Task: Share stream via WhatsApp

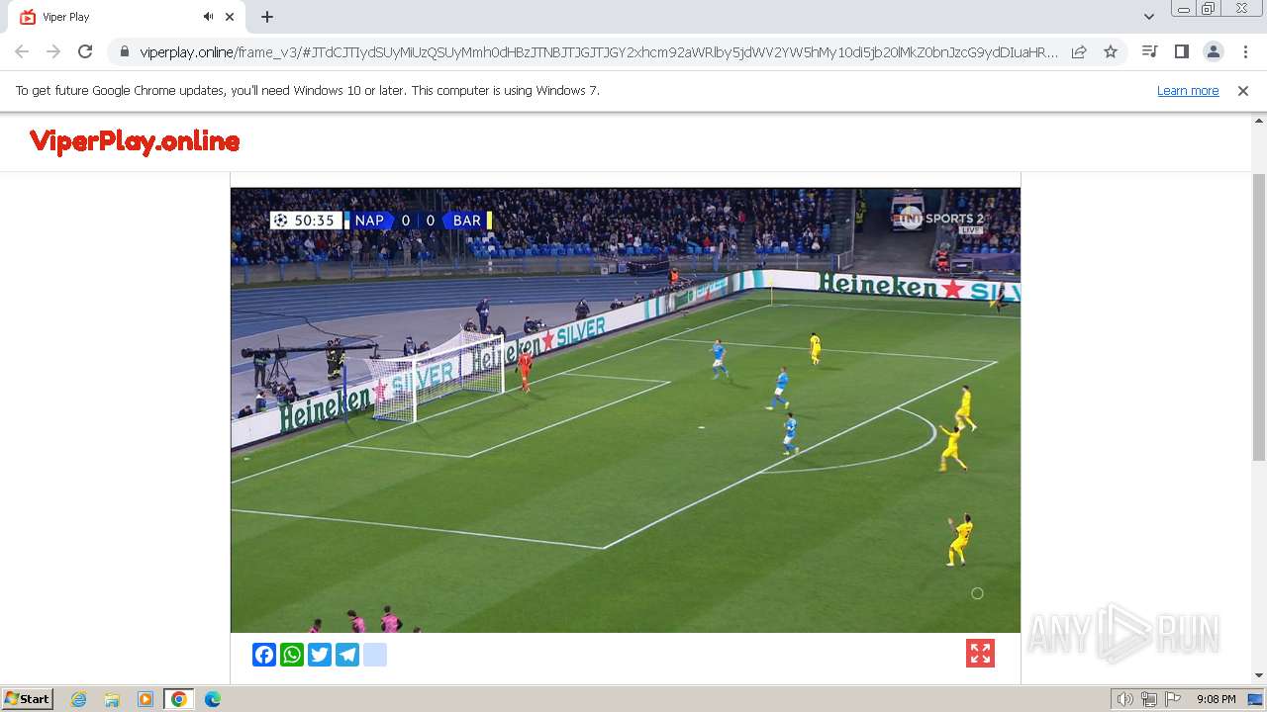Action: 292,655
